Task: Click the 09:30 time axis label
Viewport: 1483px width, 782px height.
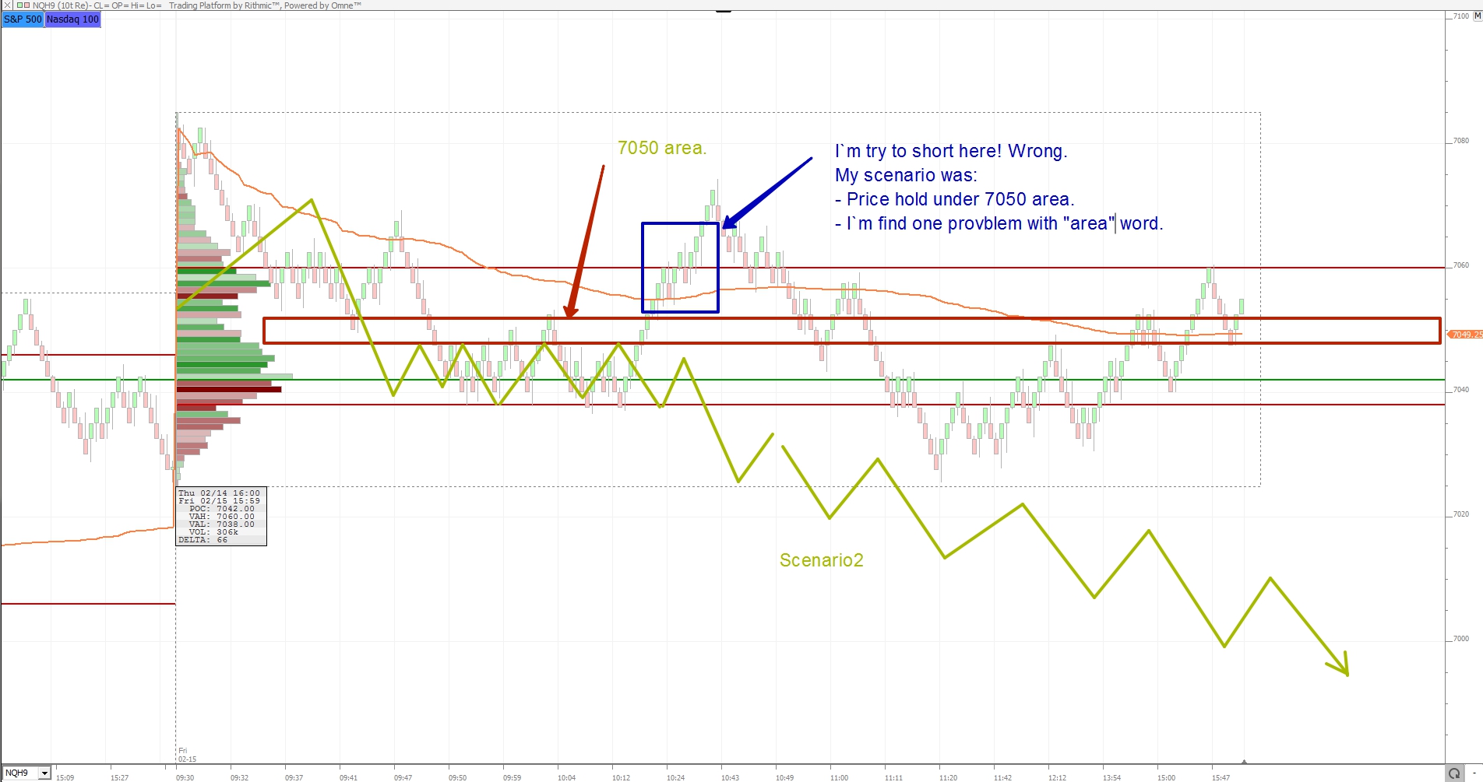Action: [185, 777]
